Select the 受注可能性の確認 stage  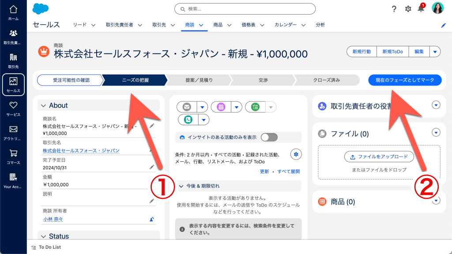pyautogui.click(x=70, y=80)
